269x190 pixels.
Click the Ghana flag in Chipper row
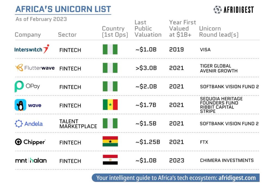coord(110,141)
